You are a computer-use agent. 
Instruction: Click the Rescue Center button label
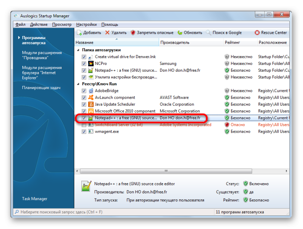274,33
